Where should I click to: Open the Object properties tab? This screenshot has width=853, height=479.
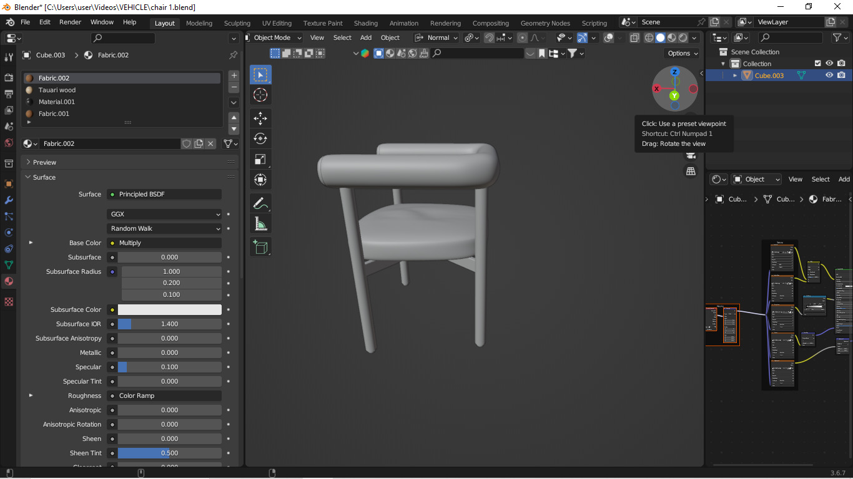9,184
